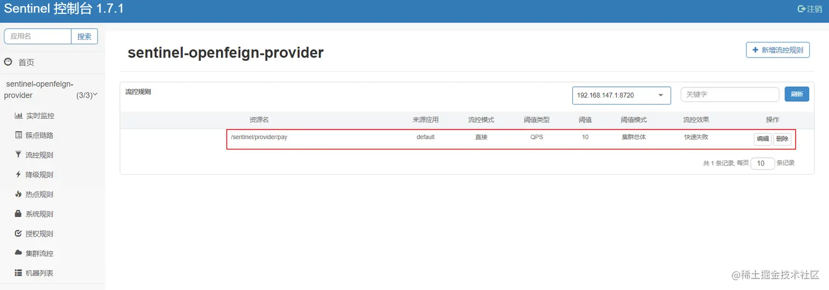Click the cloud icon for 集群流控
This screenshot has height=290, width=829.
pos(18,253)
